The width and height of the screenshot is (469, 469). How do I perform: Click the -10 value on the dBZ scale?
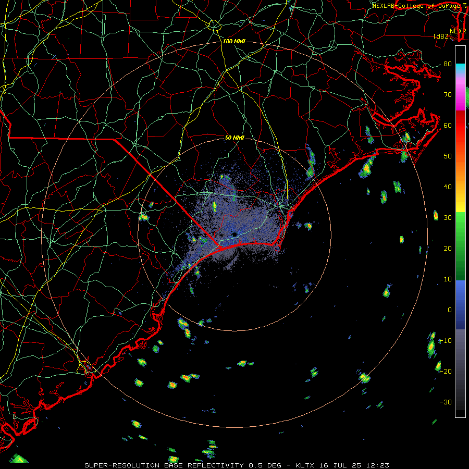pos(446,341)
